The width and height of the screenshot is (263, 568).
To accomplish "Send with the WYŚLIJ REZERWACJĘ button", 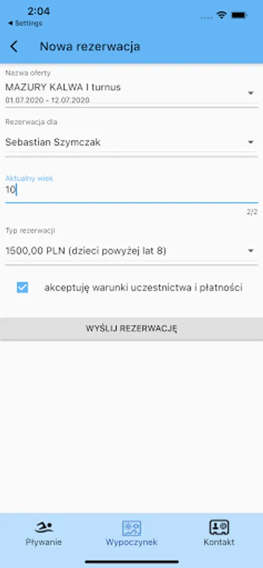I will click(131, 329).
